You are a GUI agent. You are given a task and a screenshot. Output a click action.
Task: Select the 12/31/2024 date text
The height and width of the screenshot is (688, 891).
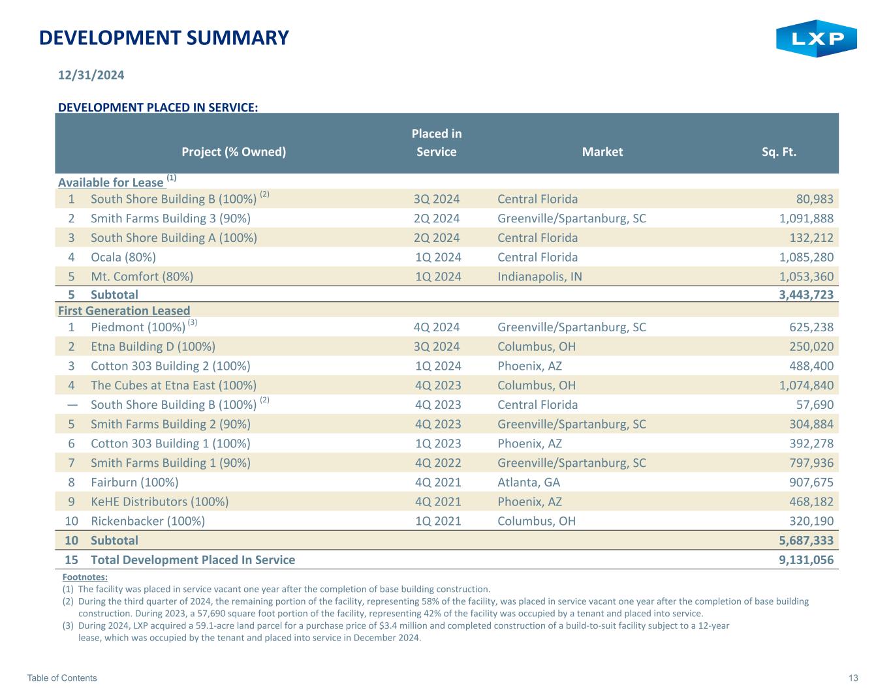[91, 74]
